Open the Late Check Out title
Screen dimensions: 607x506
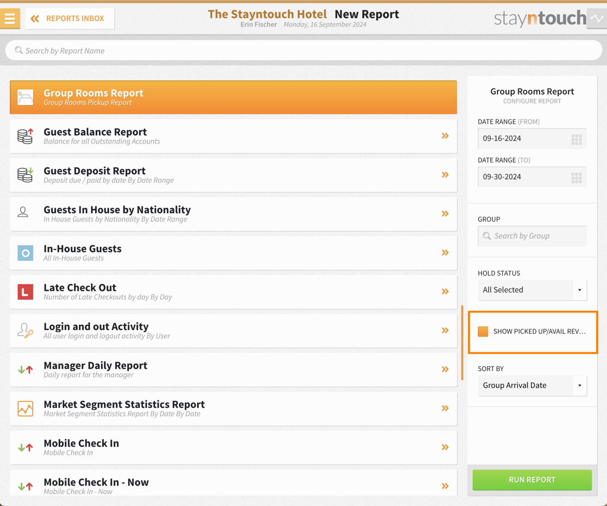click(x=80, y=288)
